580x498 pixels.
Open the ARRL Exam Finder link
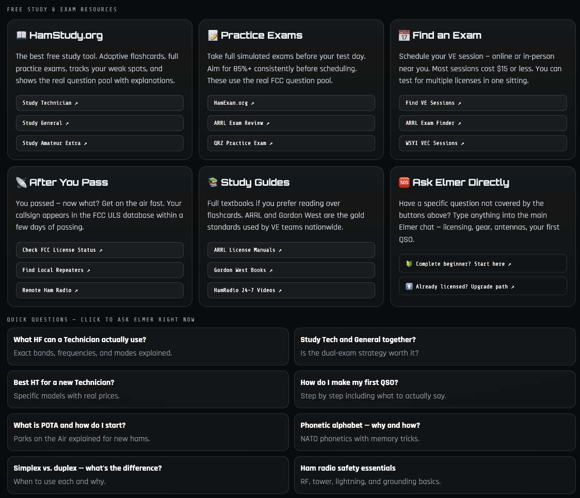pos(482,123)
